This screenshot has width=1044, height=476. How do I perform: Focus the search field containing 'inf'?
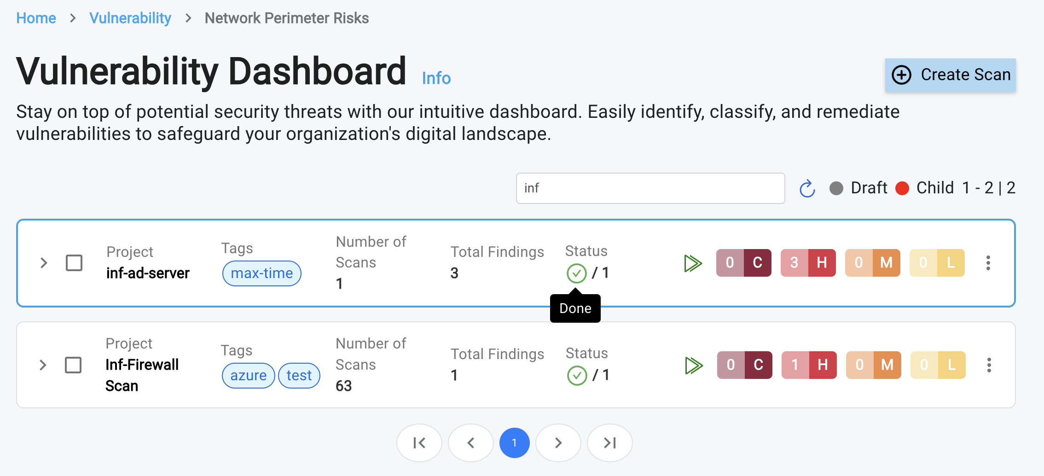click(650, 188)
